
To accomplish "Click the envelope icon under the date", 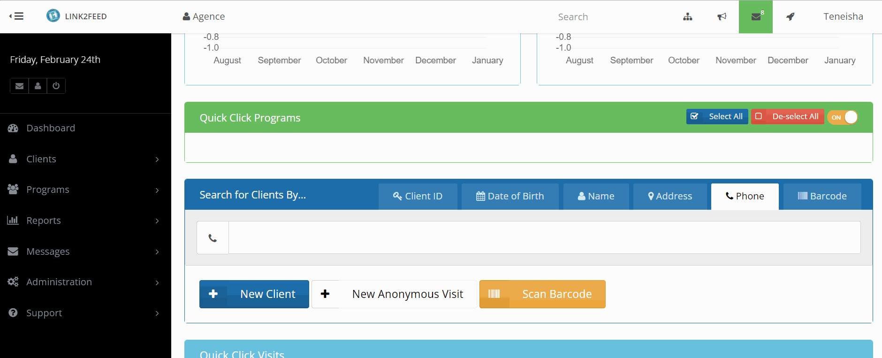I will point(19,86).
